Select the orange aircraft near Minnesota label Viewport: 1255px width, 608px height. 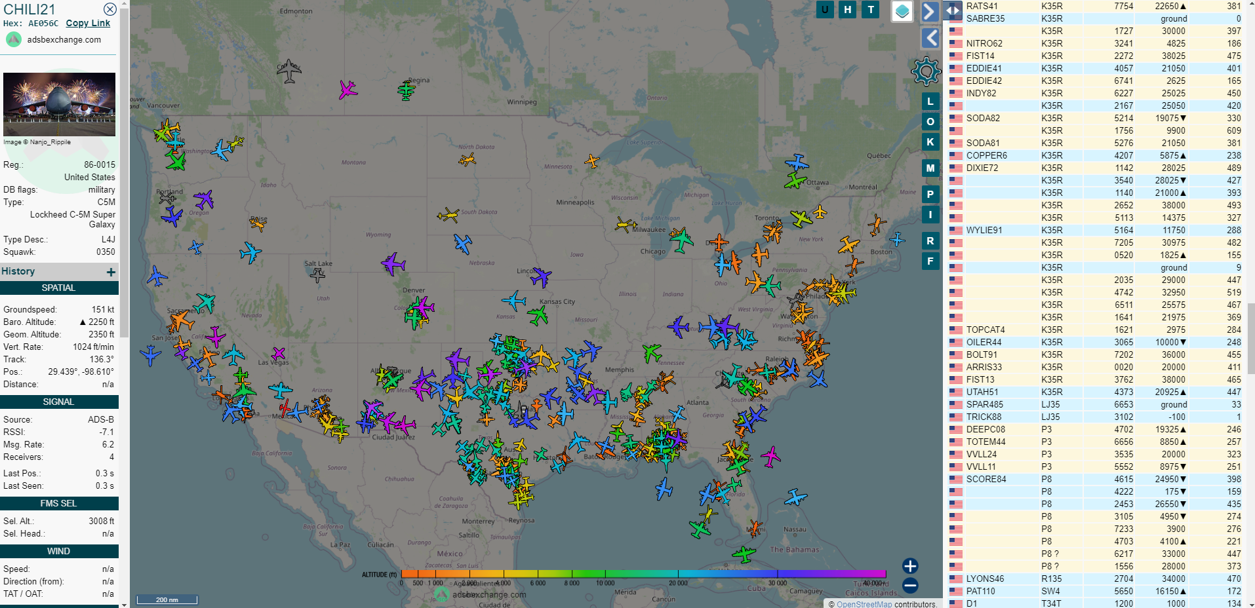(591, 161)
